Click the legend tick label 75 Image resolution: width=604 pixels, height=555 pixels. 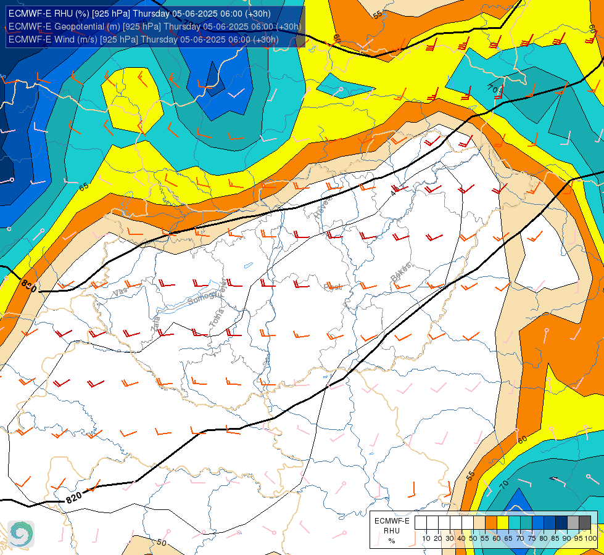click(x=532, y=538)
